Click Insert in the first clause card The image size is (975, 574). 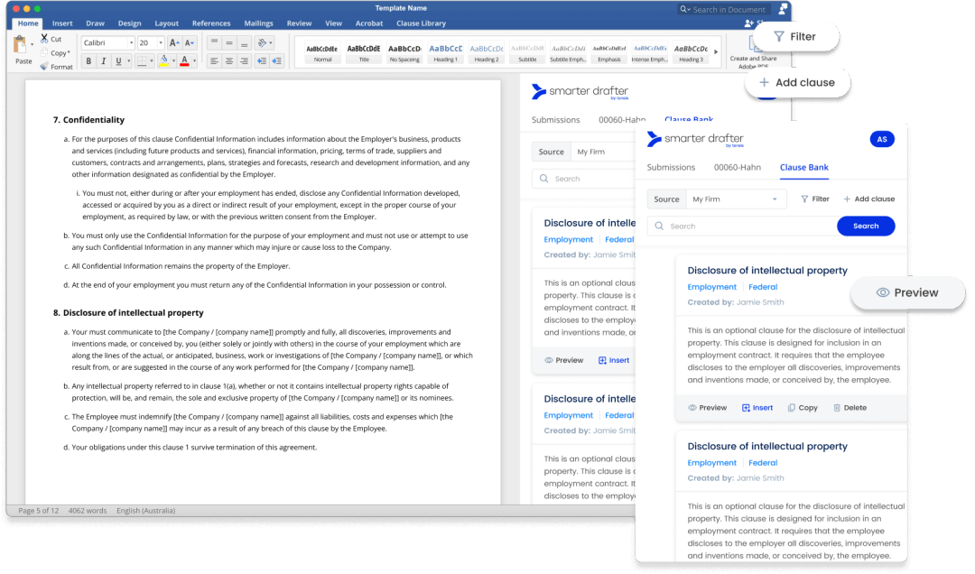[x=757, y=408]
